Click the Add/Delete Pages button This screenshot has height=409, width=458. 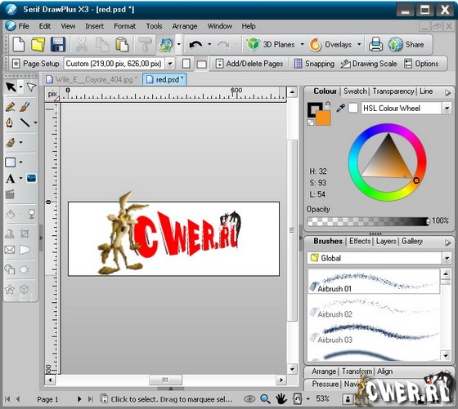[249, 64]
